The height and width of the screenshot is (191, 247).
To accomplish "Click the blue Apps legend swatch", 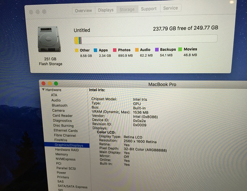I will (x=95, y=50).
